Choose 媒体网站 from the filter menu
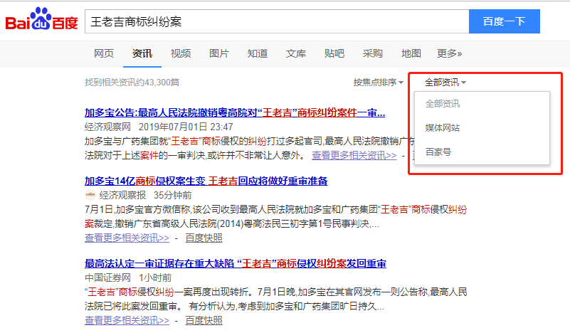Image resolution: width=570 pixels, height=333 pixels. click(443, 128)
